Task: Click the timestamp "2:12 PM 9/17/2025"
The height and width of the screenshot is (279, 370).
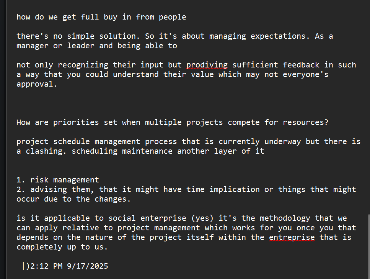Action: (x=69, y=266)
